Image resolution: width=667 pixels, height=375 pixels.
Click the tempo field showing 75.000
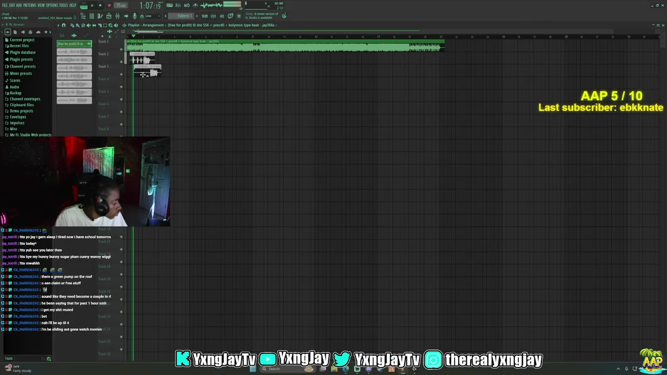(121, 5)
